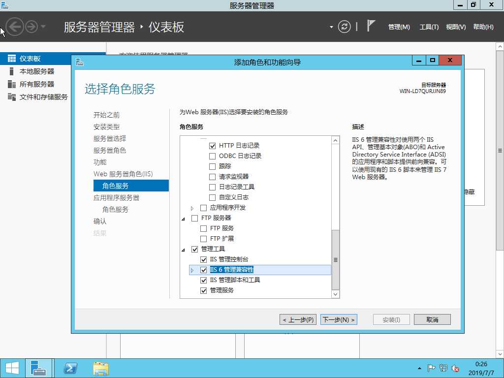Screen dimensions: 504x378
Task: Uncheck IIS 管理脚本和工具 checkbox
Action: click(x=203, y=280)
